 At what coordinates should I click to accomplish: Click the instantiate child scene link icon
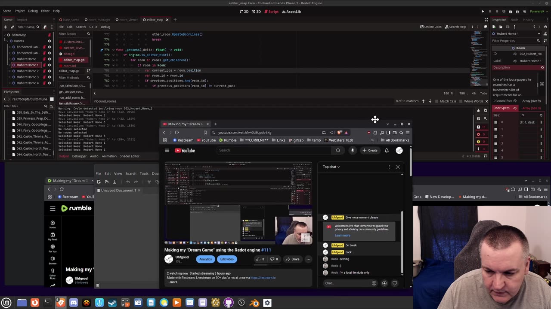[x=12, y=27]
